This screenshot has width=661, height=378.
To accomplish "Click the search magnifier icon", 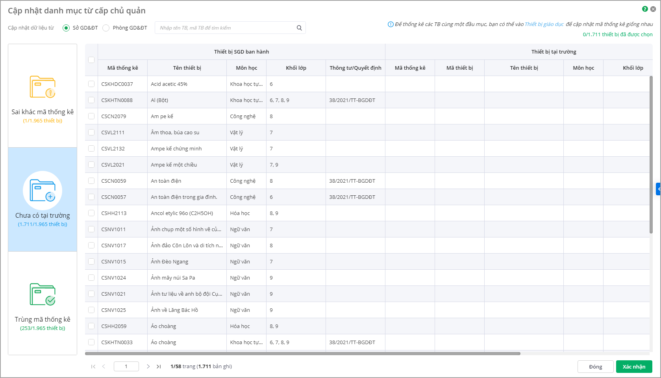I will coord(299,28).
